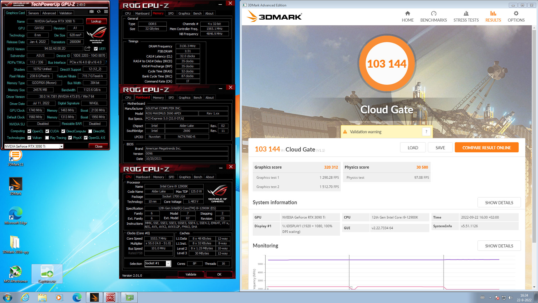This screenshot has height=303, width=538.
Task: Click the Physics score value 30 580
Action: (422, 167)
